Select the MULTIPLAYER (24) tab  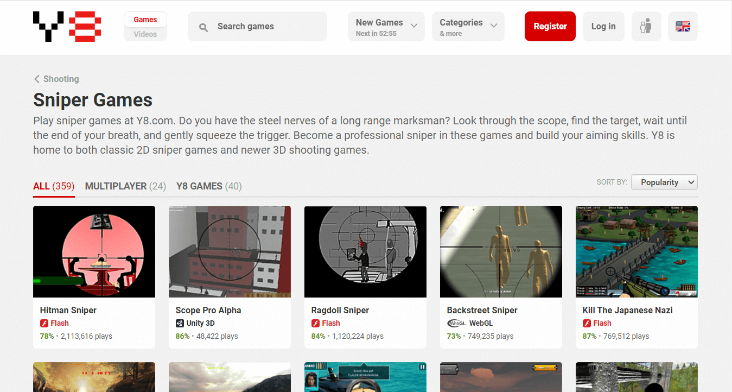click(125, 186)
